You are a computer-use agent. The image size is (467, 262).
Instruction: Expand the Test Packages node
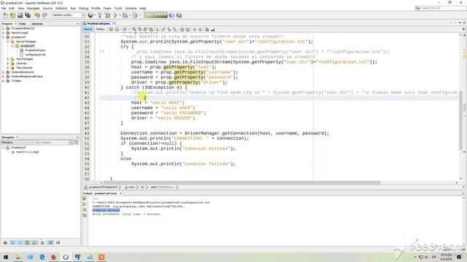coord(8,59)
